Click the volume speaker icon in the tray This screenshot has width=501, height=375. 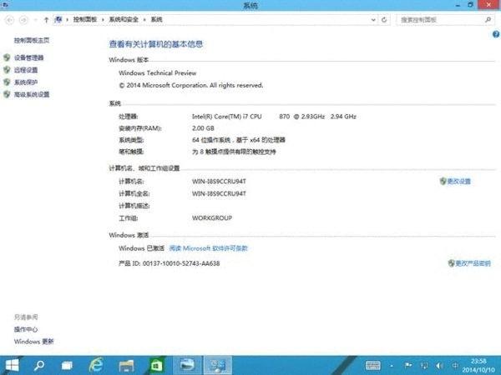pos(440,366)
